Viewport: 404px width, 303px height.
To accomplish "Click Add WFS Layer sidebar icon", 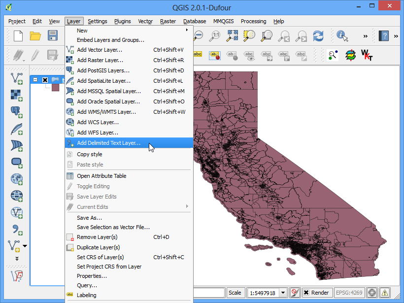I will (x=17, y=212).
